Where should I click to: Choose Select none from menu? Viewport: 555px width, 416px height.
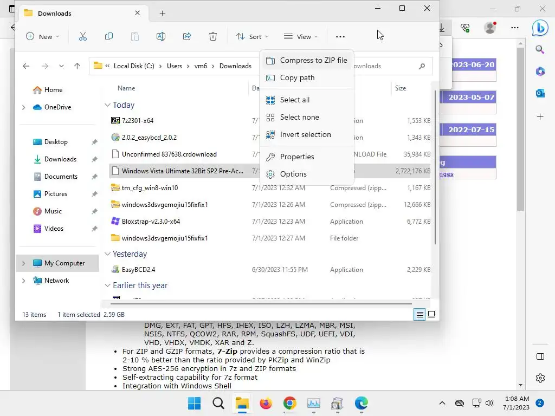coord(307,118)
